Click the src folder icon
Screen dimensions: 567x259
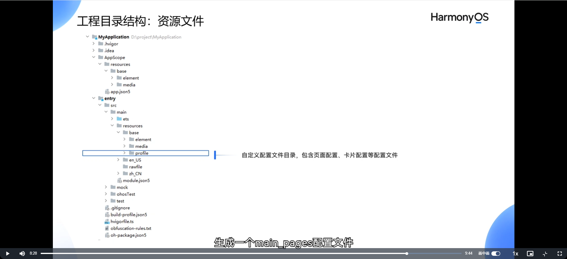(x=107, y=105)
